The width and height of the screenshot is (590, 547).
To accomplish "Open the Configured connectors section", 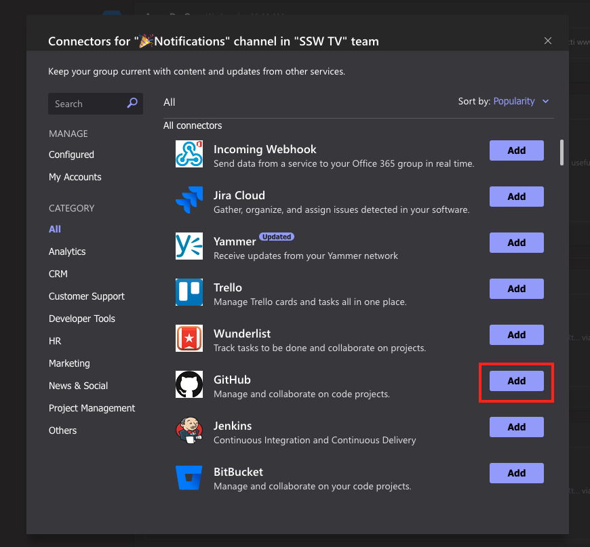I will pyautogui.click(x=71, y=155).
